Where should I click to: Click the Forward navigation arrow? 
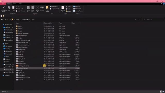coord(5,19)
